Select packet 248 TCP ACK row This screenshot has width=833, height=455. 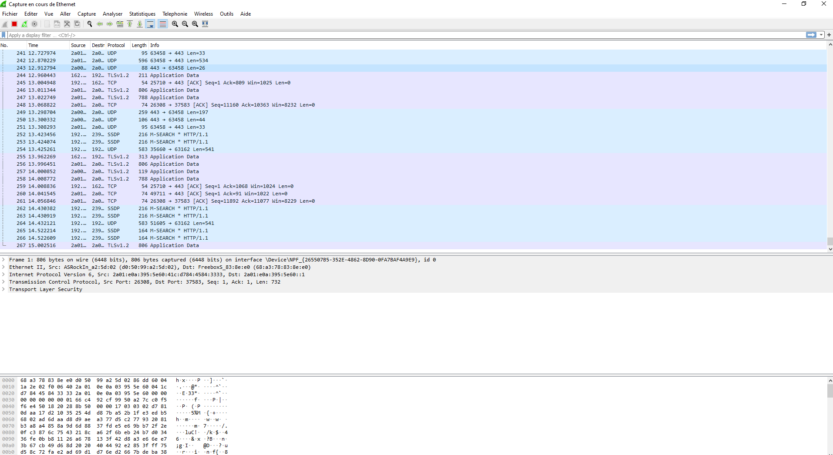click(413, 105)
